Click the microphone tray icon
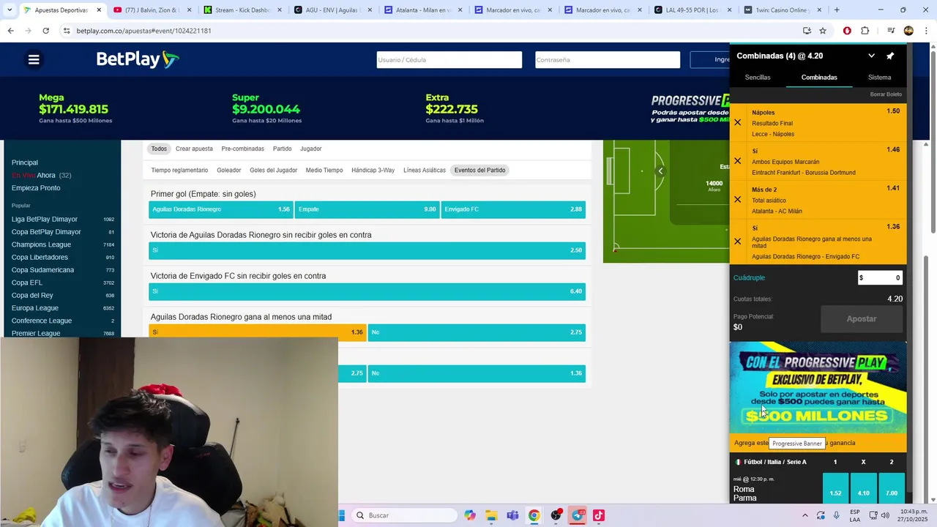 tap(837, 515)
